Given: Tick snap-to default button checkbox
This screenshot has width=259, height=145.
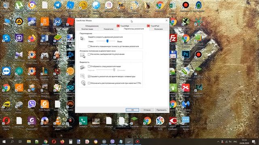Looking at the screenshot, I should 89,54.
